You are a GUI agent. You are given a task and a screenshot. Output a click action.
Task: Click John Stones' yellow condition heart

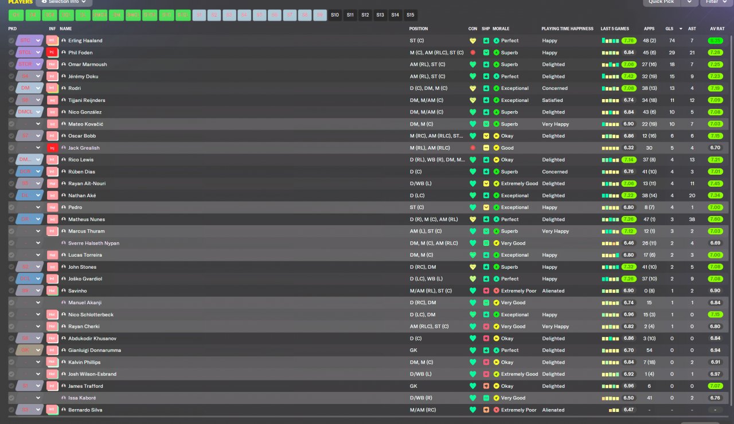coord(473,267)
